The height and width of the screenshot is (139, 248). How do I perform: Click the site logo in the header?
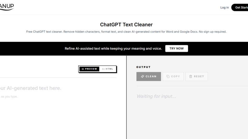7,7
